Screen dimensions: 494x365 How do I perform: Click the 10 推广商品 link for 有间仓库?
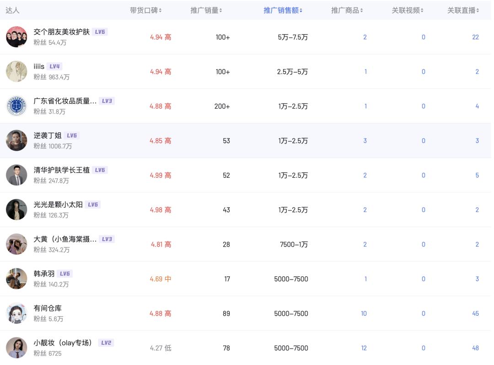(364, 313)
